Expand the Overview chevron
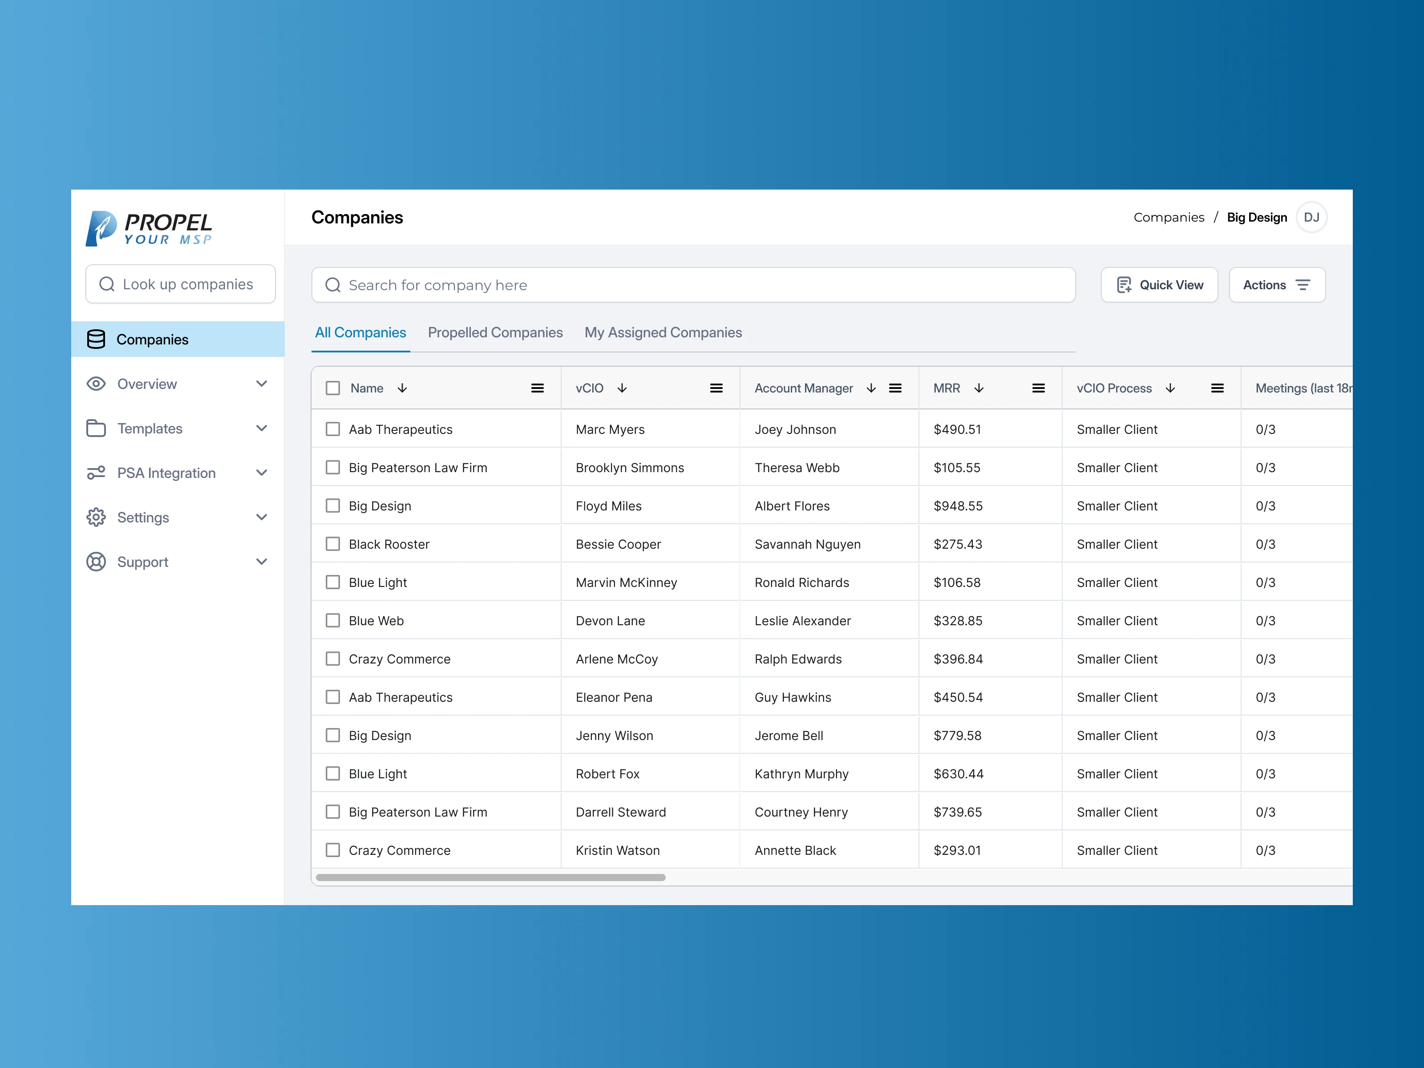Screen dimensions: 1424x1068 (261, 384)
